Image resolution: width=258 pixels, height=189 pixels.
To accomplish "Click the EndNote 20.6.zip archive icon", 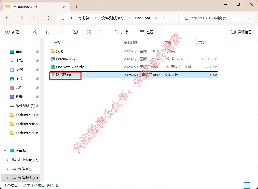I will coord(53,67).
